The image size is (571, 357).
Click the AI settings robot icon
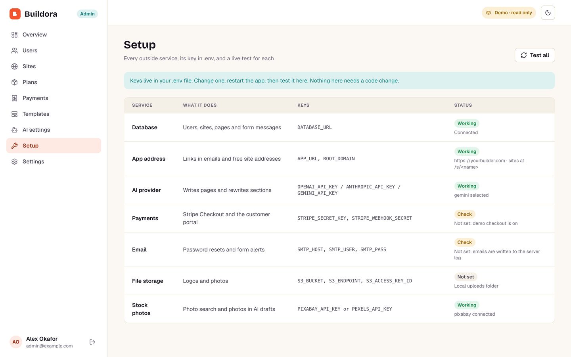click(15, 130)
